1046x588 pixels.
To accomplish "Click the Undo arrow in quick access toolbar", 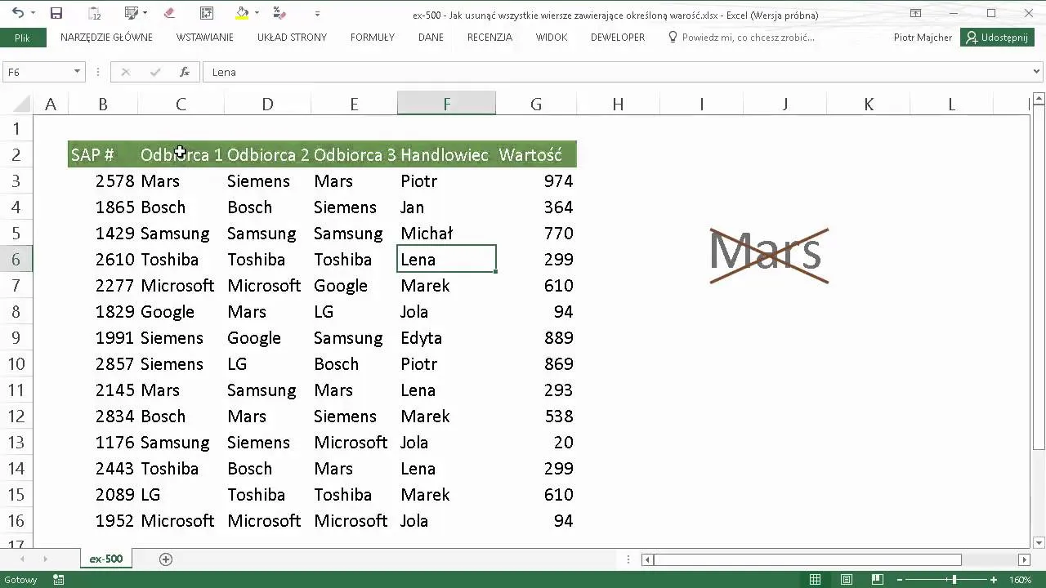I will 17,13.
